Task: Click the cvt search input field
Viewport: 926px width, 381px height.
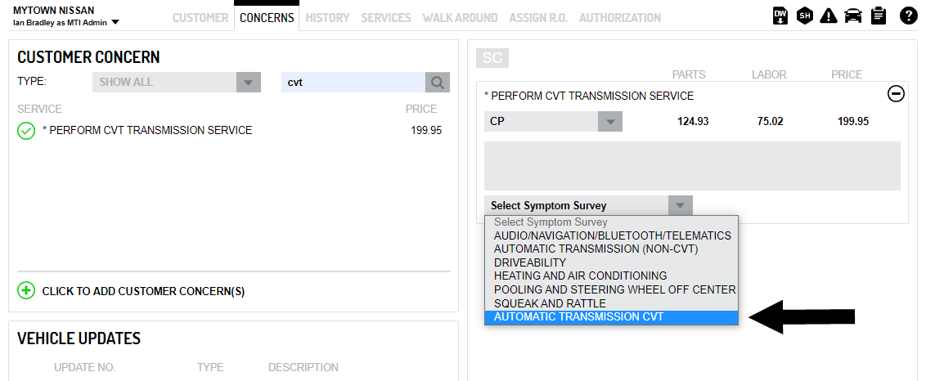Action: click(x=353, y=83)
